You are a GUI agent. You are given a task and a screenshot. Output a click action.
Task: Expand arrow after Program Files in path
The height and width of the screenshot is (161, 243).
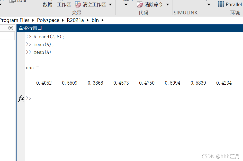click(x=33, y=20)
